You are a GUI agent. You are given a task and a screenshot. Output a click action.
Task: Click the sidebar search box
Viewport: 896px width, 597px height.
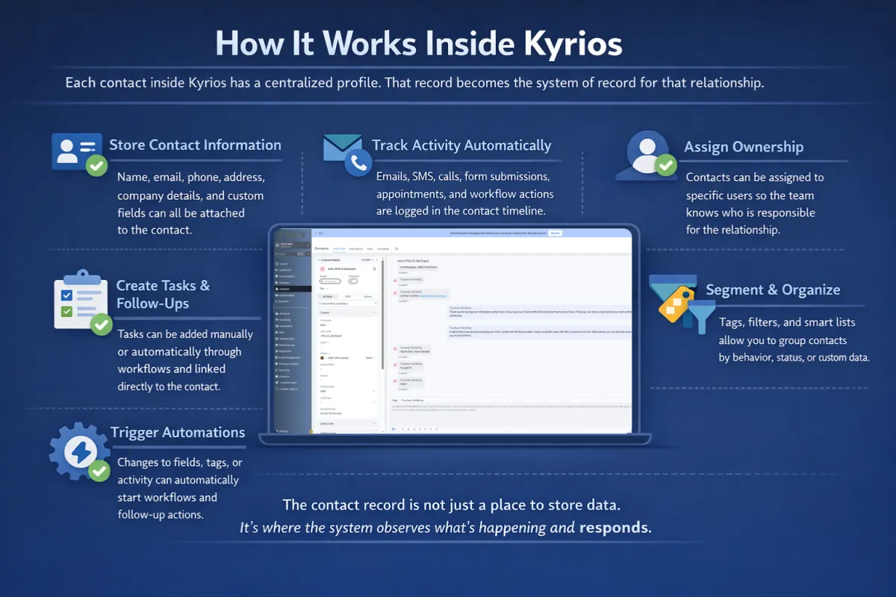click(288, 254)
